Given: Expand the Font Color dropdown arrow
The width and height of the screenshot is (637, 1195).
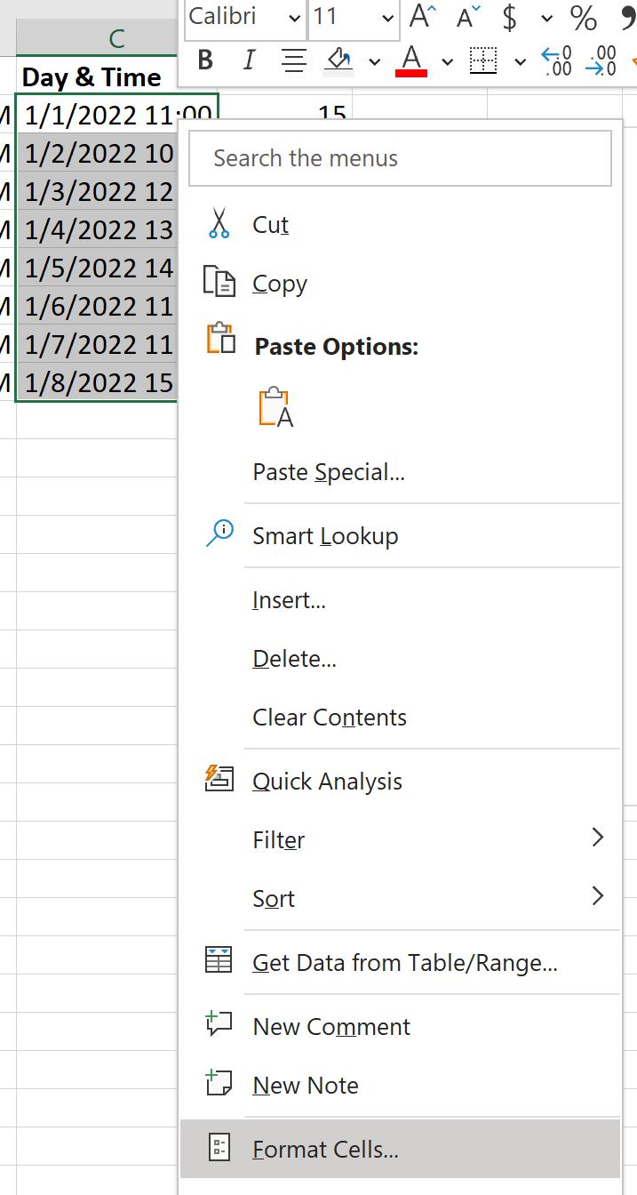Looking at the screenshot, I should click(x=448, y=61).
